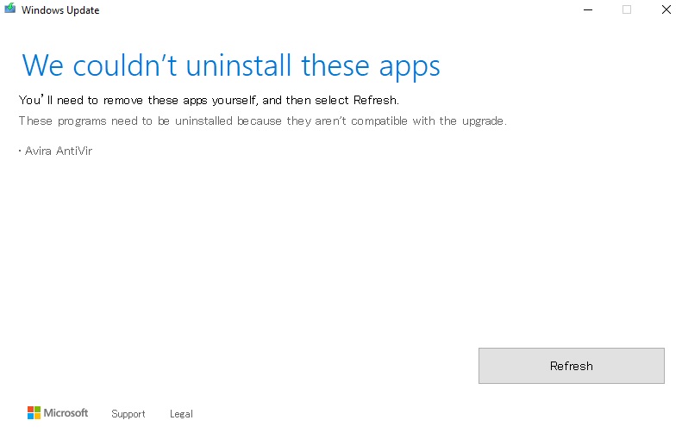Click the 'These programs need to be uninstalled' text
This screenshot has height=445, width=682.
(263, 121)
